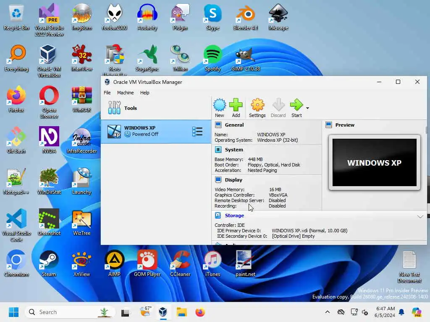Select the Steam desktop icon
This screenshot has width=430, height=322.
[x=49, y=263]
